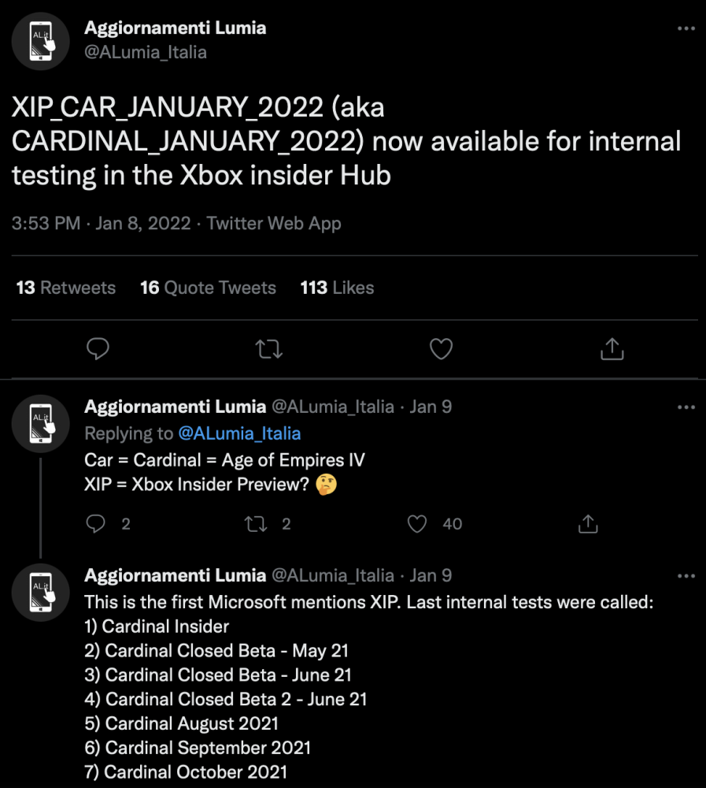Screen dimensions: 706x788
Task: Open more menu on first reply
Action: [x=686, y=407]
